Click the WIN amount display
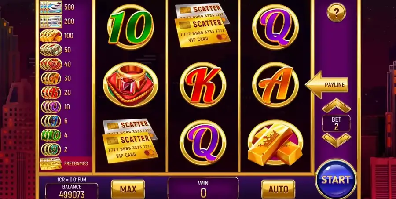This screenshot has width=396, height=199. (203, 188)
